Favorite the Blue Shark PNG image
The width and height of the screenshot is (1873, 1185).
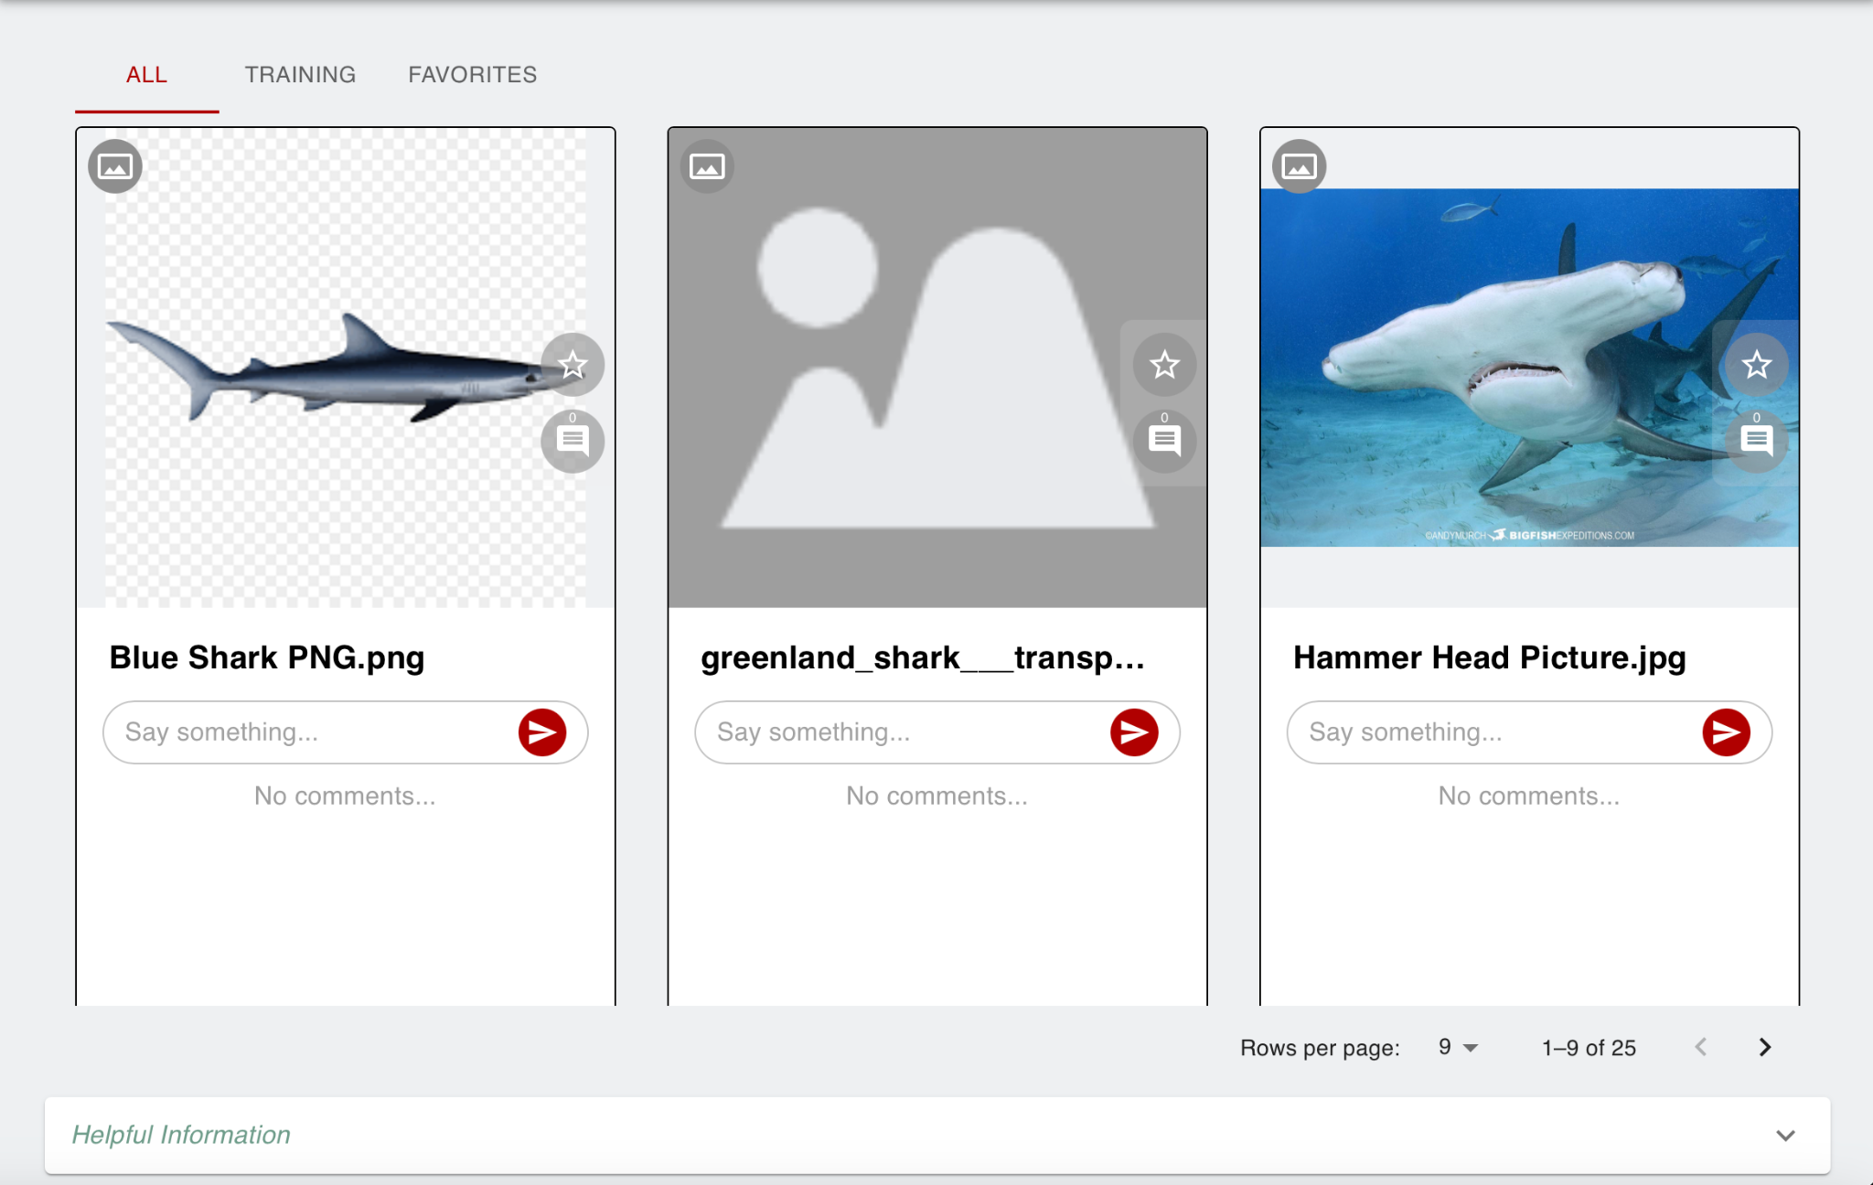(x=573, y=365)
